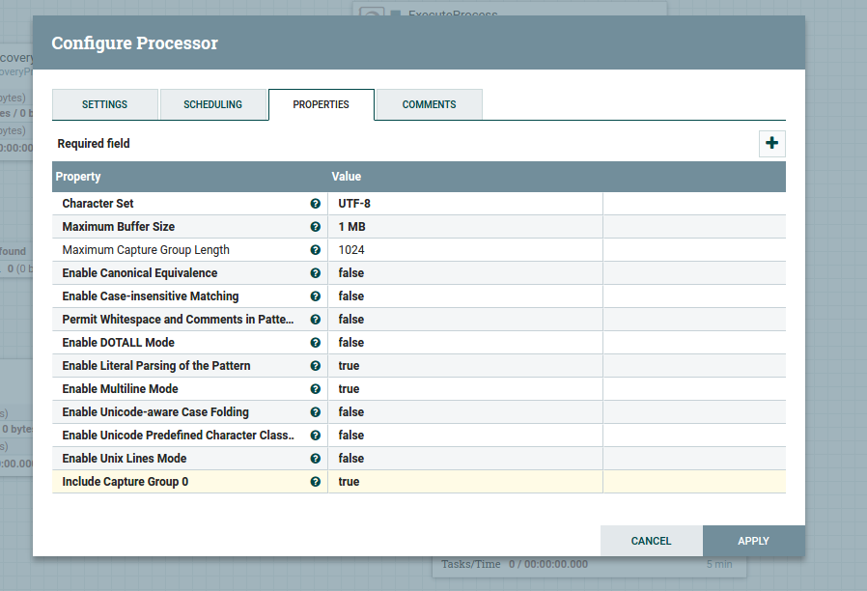
Task: Open the Scheduling tab
Action: [212, 104]
